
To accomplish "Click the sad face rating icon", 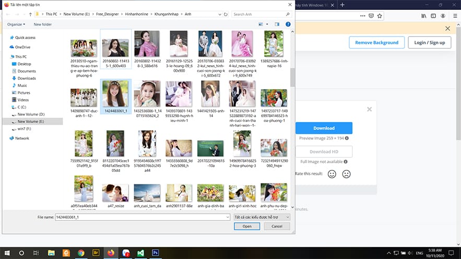I will (346, 174).
